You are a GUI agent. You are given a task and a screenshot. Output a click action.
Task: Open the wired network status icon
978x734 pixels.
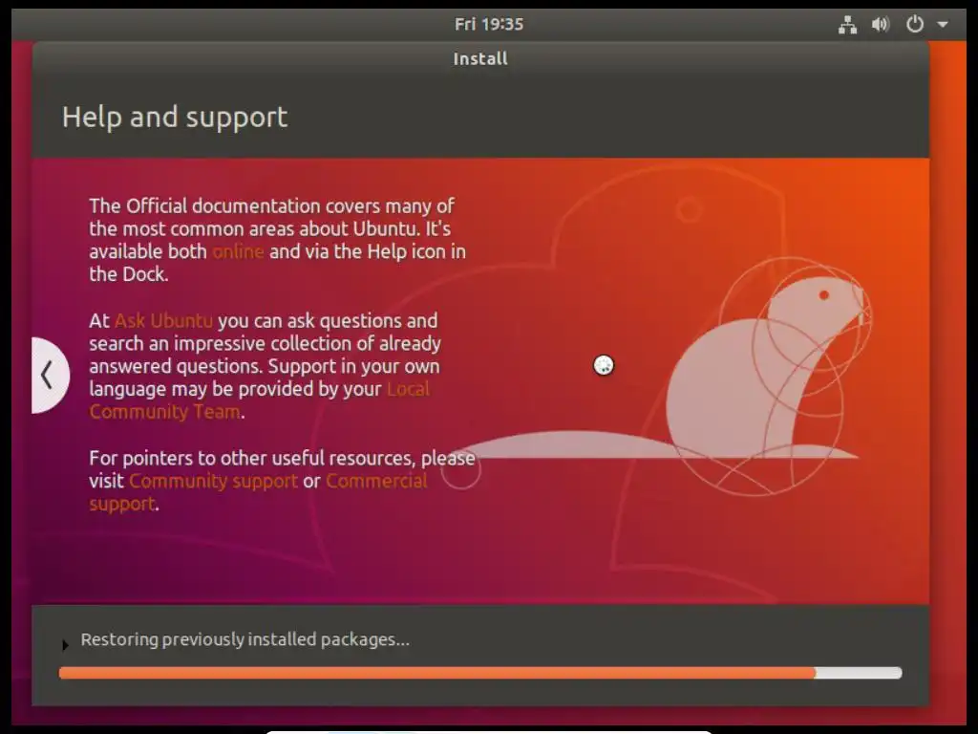click(847, 25)
